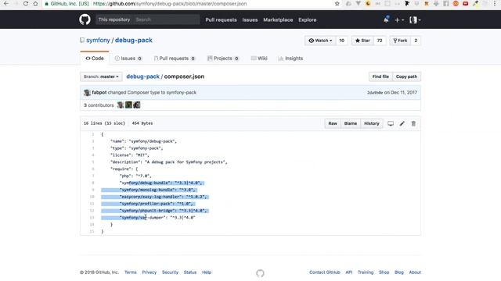Open Privacy footer link
Viewport: 501px width, 281px height.
[150, 272]
